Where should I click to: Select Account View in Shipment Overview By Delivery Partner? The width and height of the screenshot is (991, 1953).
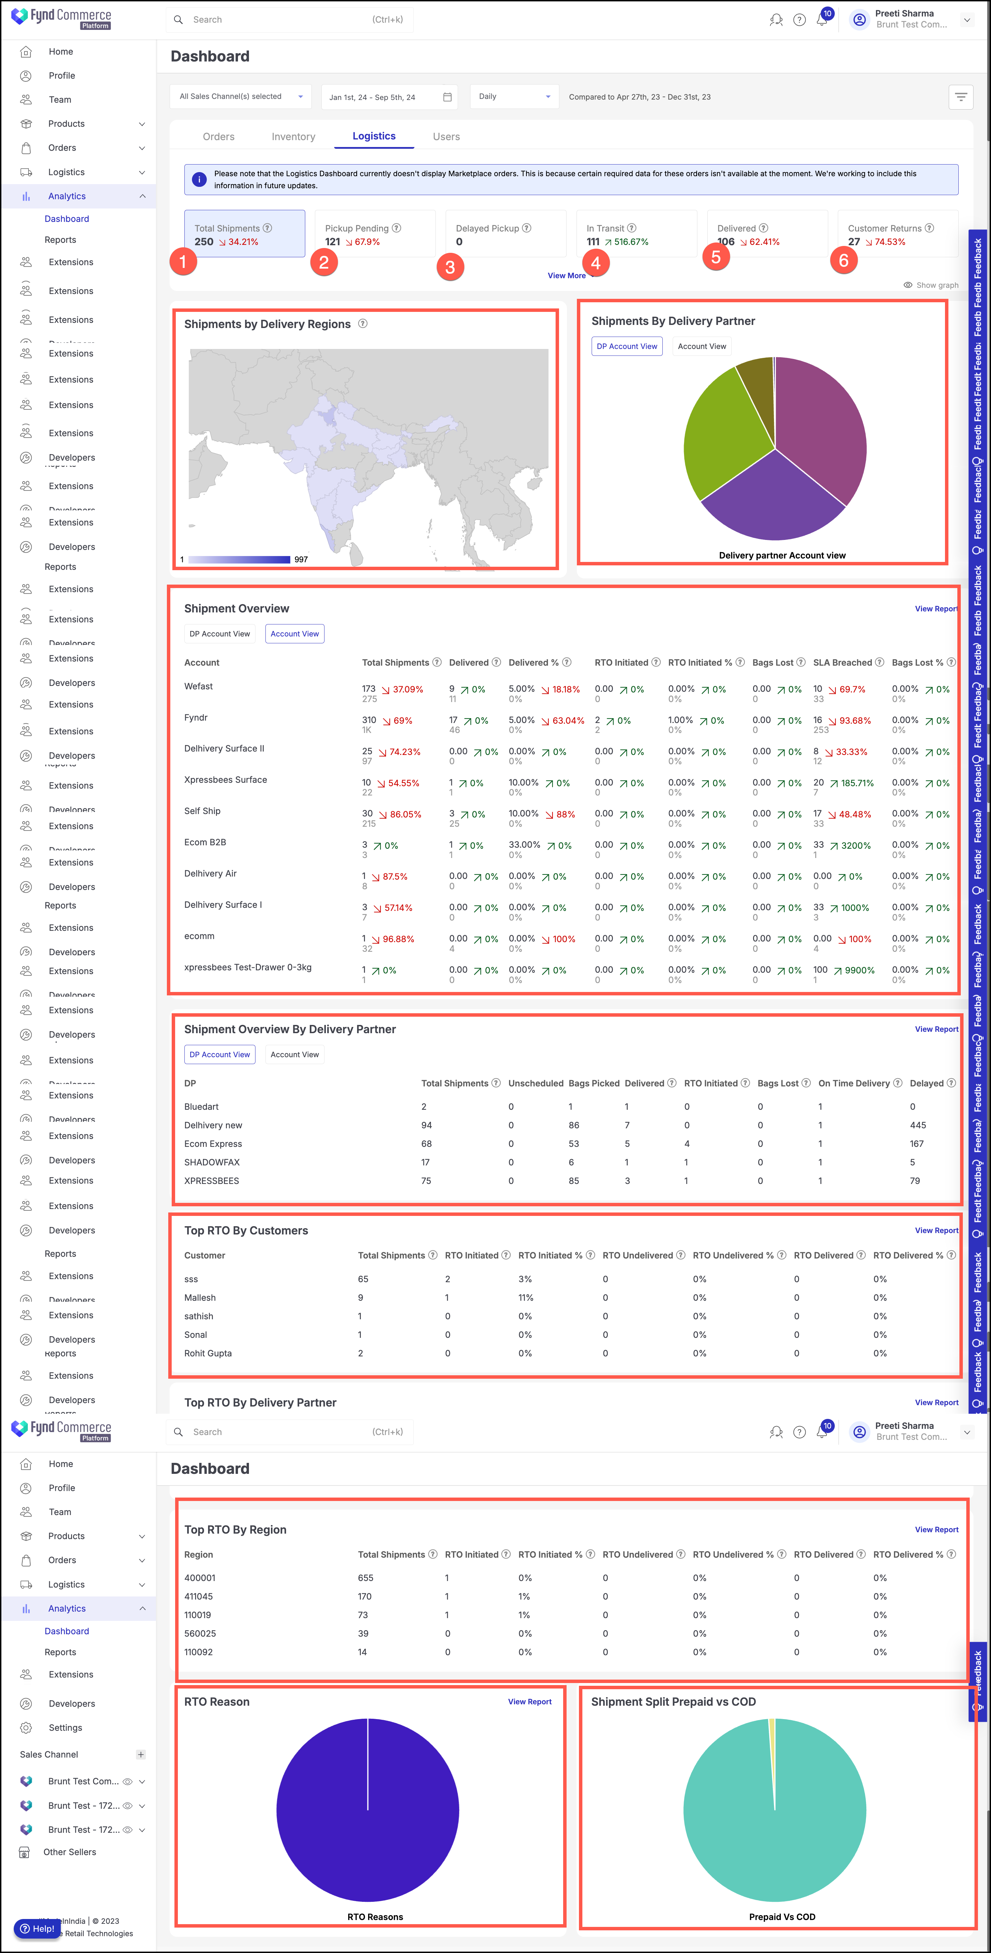[x=294, y=1054]
